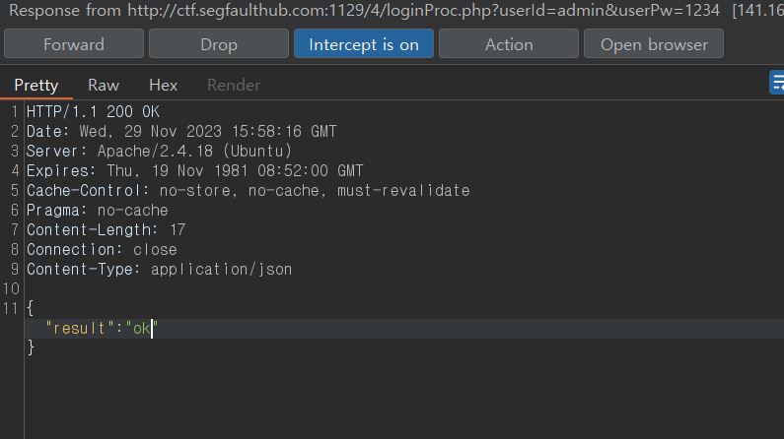Viewport: 784px width, 439px height.
Task: Select the Hex tab
Action: [163, 86]
